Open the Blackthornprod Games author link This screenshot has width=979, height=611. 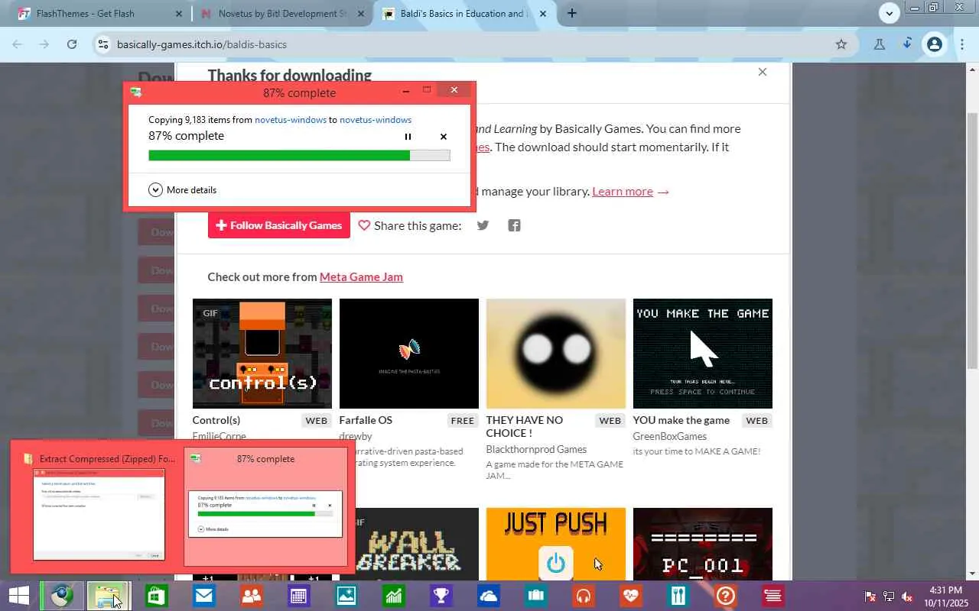pos(536,449)
